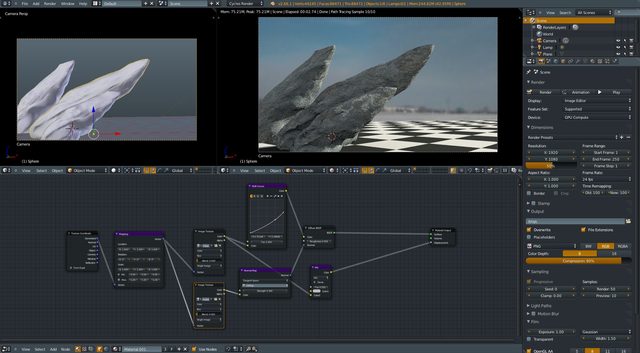640x353 pixels.
Task: Open the Modifiers wrench tab
Action: click(578, 61)
